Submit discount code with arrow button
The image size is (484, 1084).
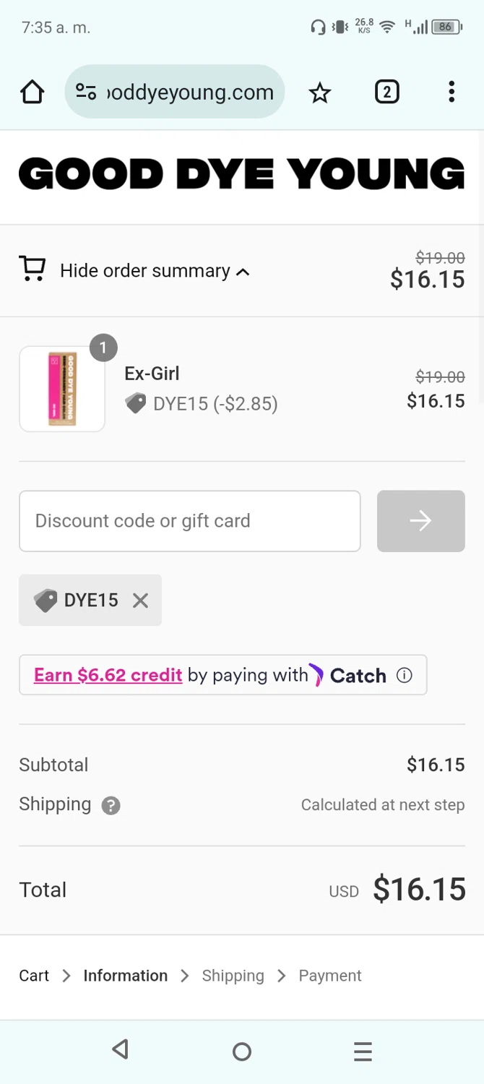(420, 521)
